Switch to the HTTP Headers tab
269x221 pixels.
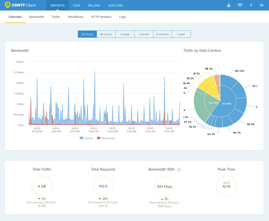point(101,17)
